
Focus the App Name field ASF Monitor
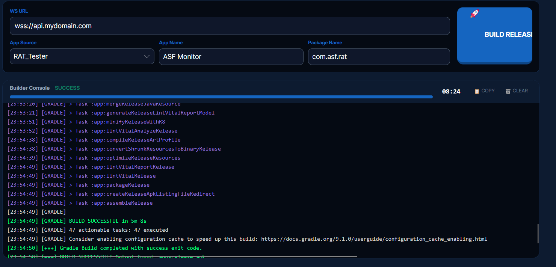pyautogui.click(x=231, y=56)
